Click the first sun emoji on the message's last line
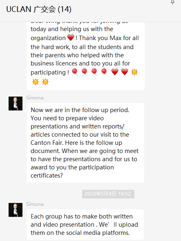 point(36,81)
